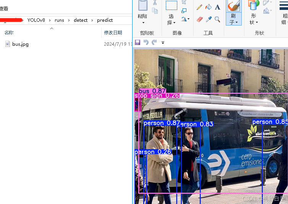Viewport: 288px width, 204px height.
Task: Sort files by Name (名称) column header
Action: (9, 33)
